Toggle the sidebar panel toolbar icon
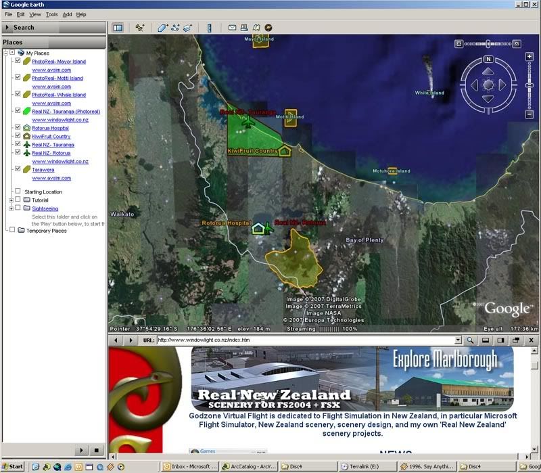Screen dimensions: 541x473 coord(118,28)
